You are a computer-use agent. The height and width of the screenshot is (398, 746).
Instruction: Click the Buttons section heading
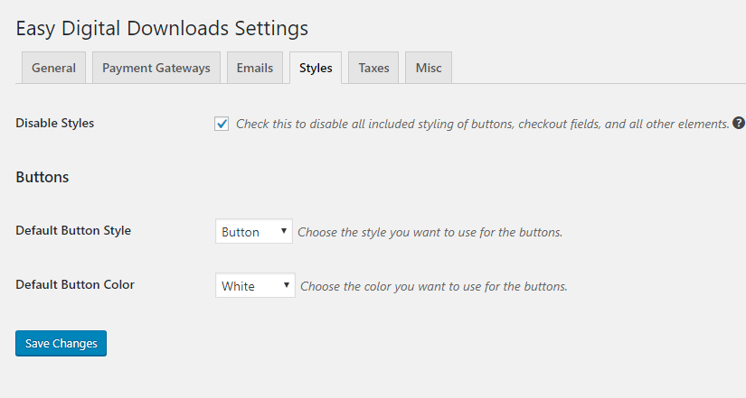[42, 177]
